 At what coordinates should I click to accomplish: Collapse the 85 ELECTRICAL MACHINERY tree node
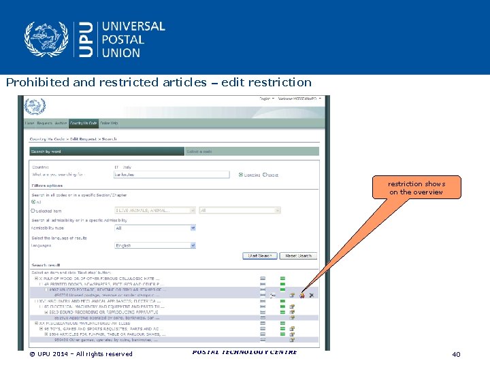pos(41,307)
